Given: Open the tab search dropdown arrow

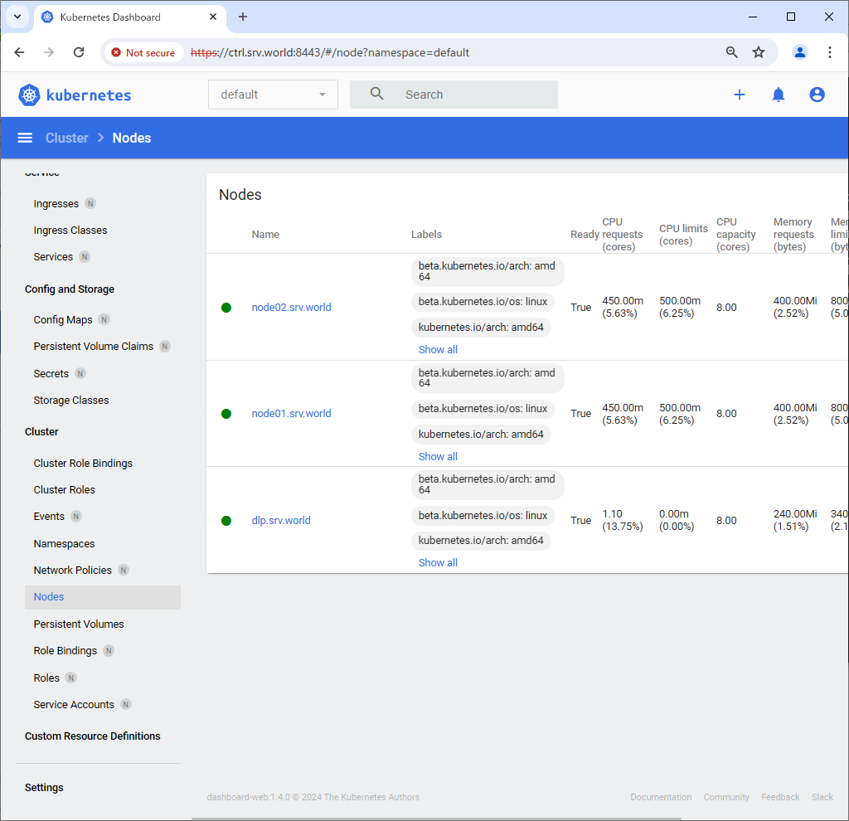Looking at the screenshot, I should [17, 17].
